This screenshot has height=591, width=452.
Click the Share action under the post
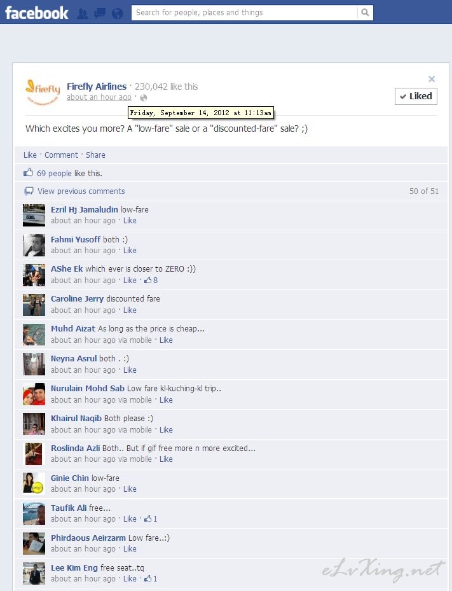[95, 155]
